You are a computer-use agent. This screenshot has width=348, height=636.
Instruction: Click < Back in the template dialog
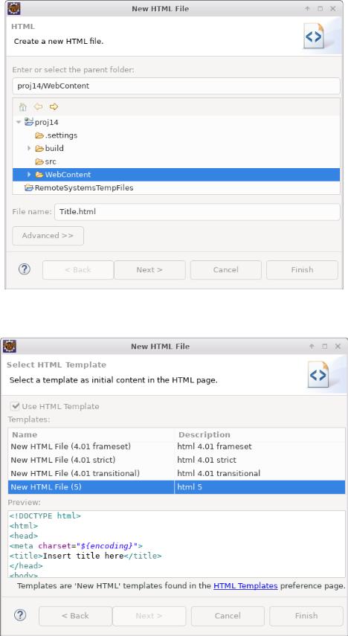[75, 616]
